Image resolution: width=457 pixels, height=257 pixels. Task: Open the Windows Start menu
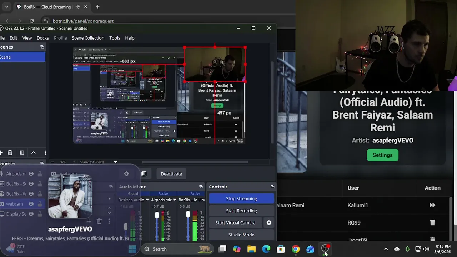(x=132, y=249)
